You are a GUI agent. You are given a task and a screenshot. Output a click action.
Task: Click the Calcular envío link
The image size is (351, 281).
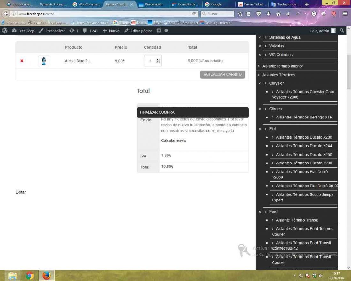174,140
